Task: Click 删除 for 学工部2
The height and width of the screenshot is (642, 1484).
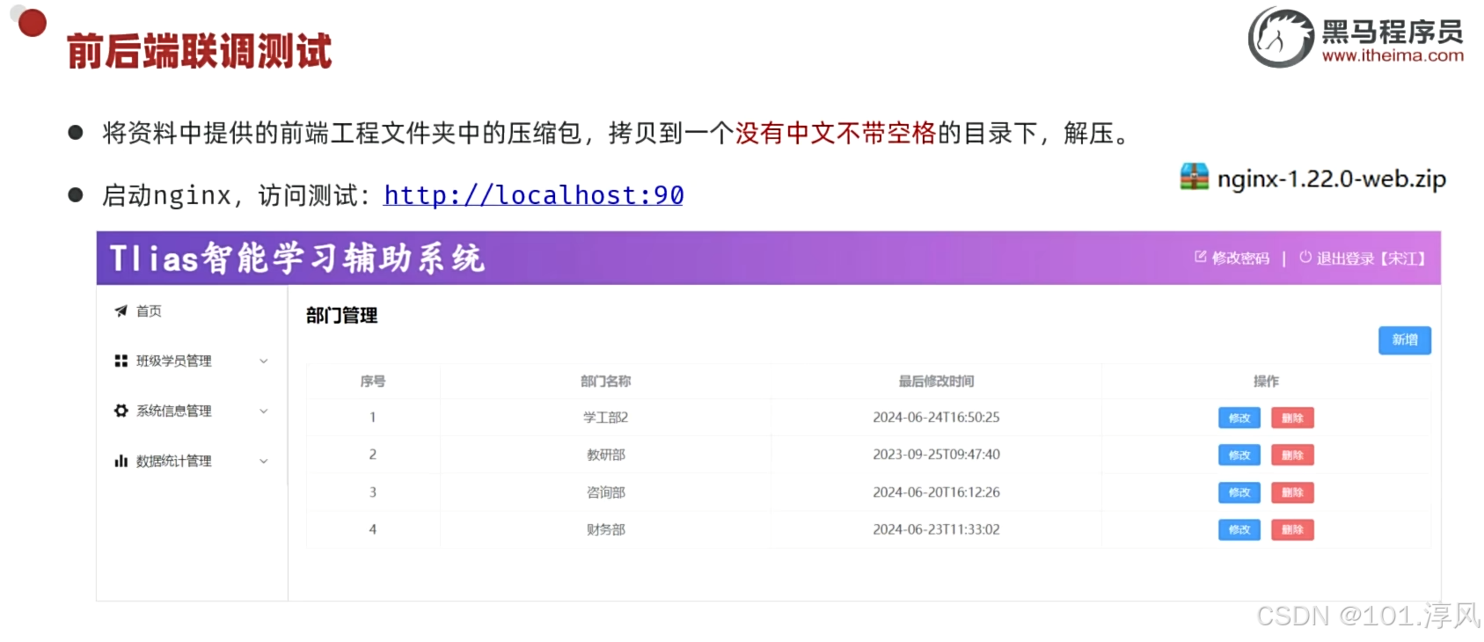Action: (x=1292, y=418)
